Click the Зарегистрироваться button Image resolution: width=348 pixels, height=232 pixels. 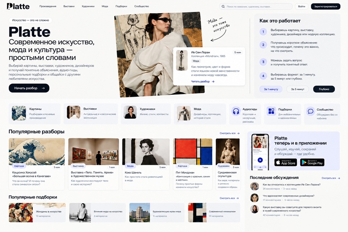click(x=326, y=7)
